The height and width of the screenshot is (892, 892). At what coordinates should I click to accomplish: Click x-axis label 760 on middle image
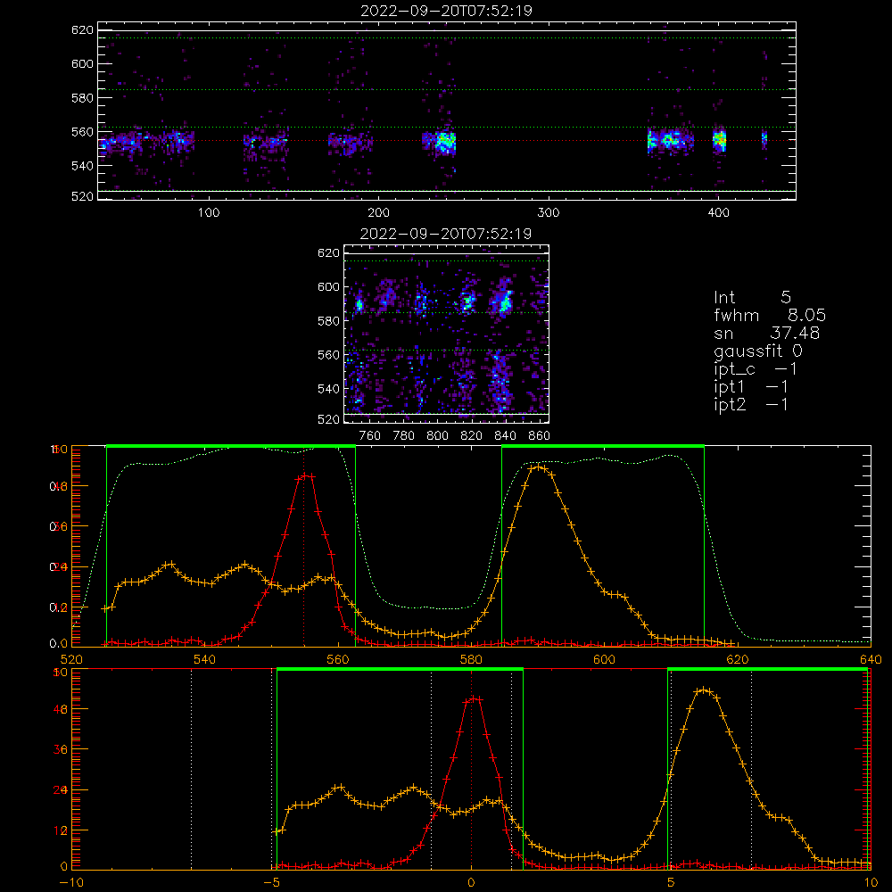point(370,436)
